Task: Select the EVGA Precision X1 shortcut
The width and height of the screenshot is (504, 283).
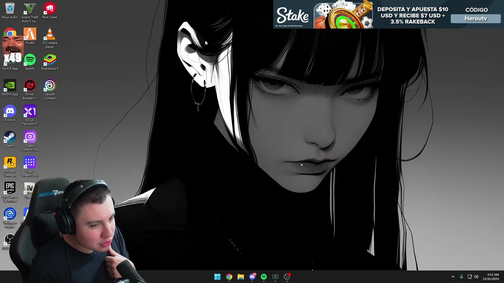Action: pos(30,115)
